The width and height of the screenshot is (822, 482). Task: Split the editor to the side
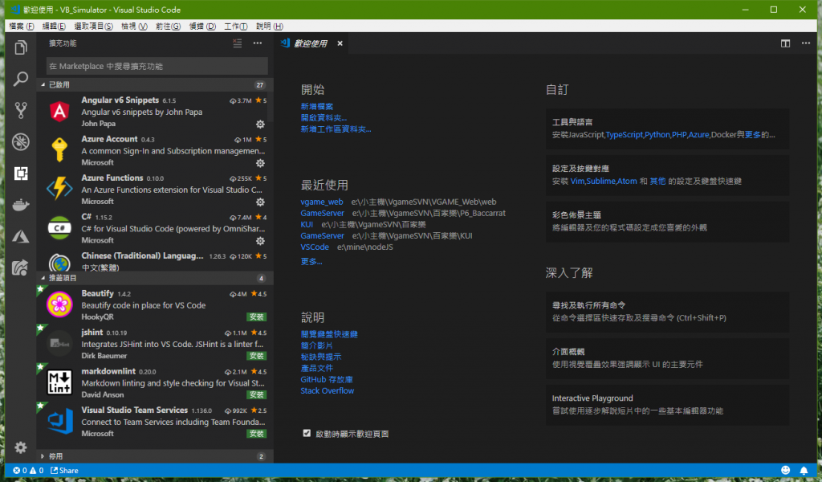[785, 43]
